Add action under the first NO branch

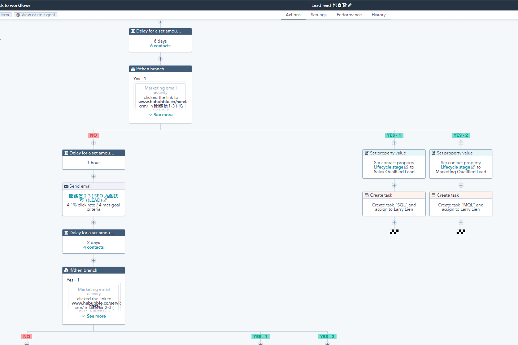point(93,143)
